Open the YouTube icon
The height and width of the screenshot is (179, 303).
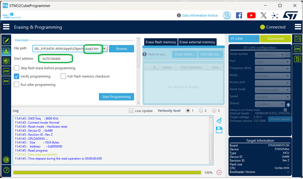[251, 15]
